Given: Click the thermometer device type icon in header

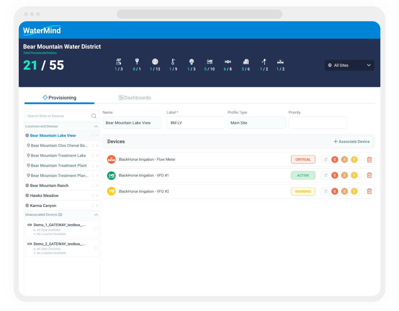Looking at the screenshot, I should 173,61.
